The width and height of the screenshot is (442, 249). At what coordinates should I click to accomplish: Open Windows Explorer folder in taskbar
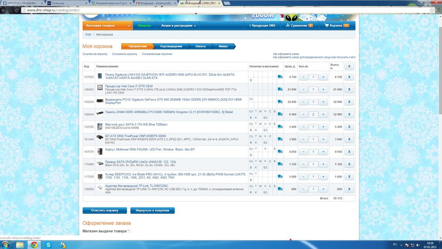point(20,245)
